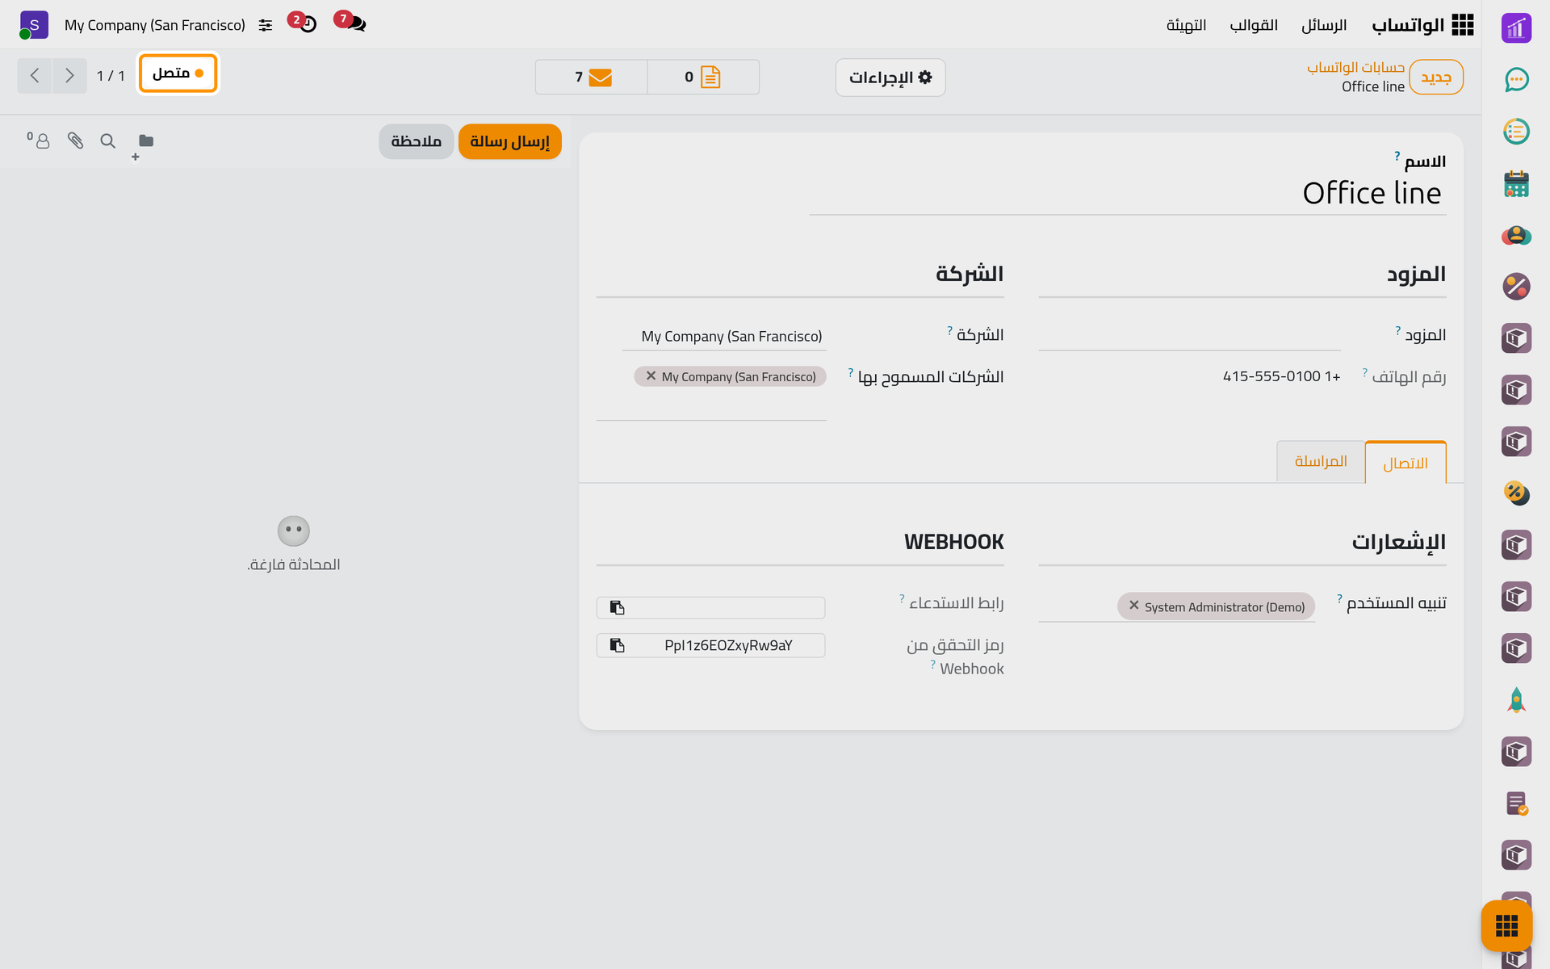Click the orange floating apps grid button
Screen dimensions: 1550x969
[x=1506, y=925]
